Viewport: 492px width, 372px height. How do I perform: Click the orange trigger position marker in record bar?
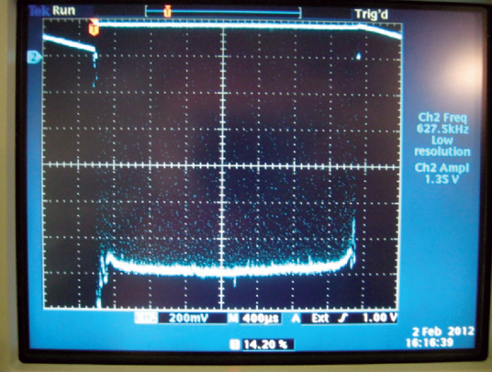[x=168, y=11]
